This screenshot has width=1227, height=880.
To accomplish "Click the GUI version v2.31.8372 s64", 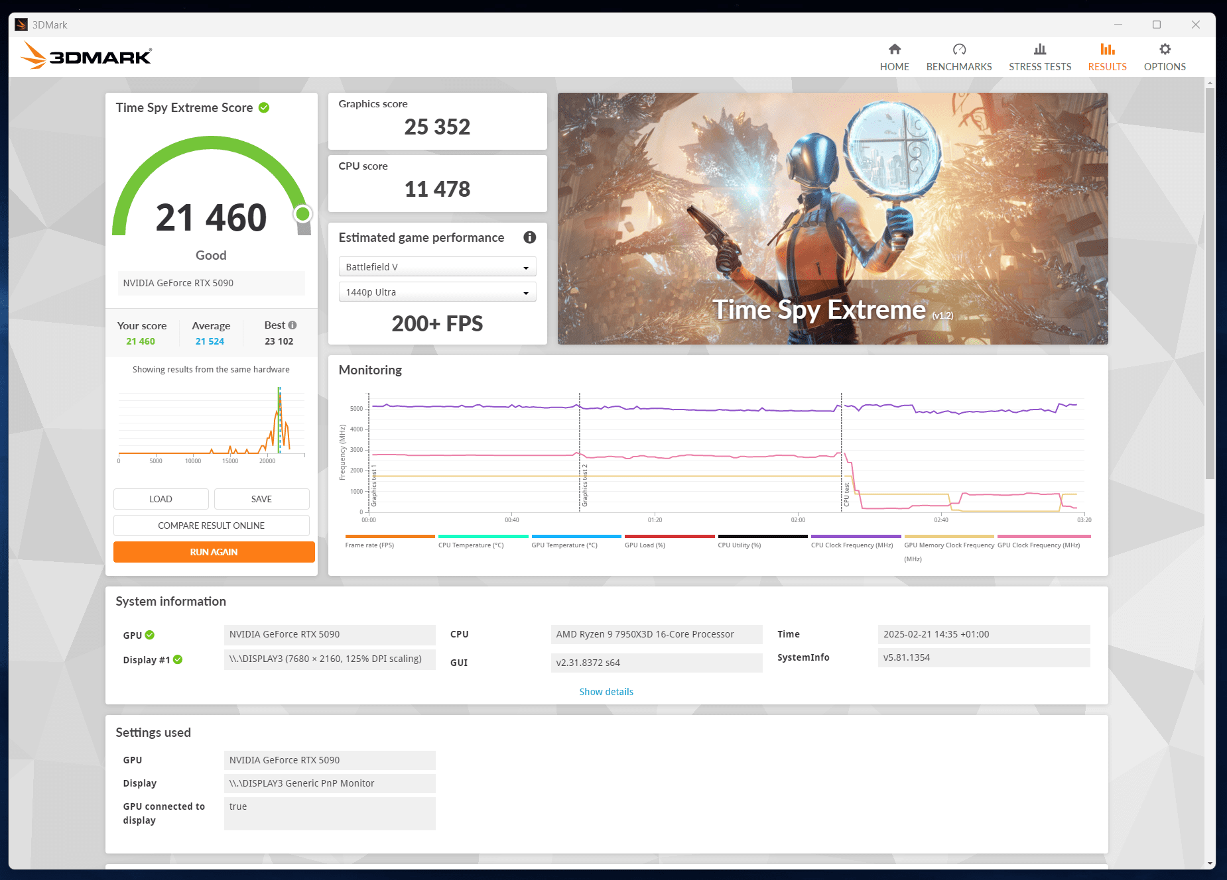I will (x=657, y=663).
